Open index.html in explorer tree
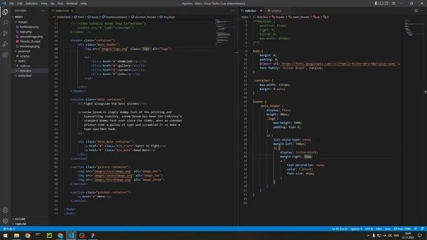The image size is (427, 240). pos(25,75)
